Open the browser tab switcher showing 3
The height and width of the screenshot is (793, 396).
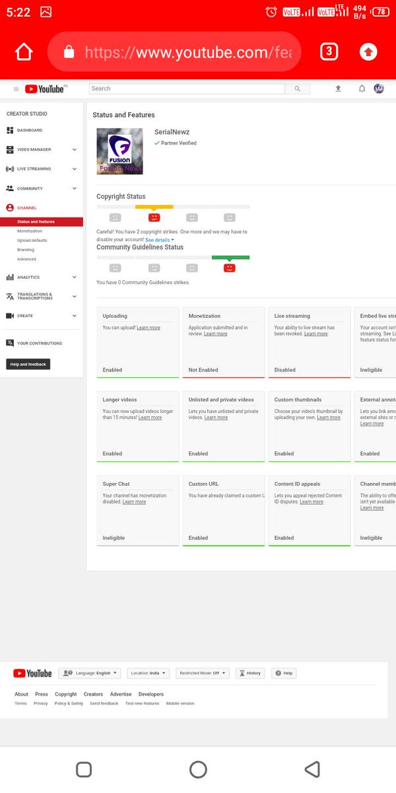(x=329, y=52)
